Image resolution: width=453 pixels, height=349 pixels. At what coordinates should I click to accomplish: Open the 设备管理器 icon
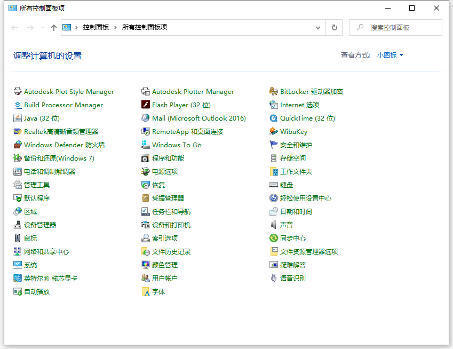(18, 225)
